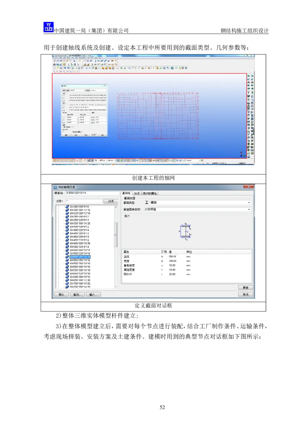
Task: Click the 更新 button
Action: point(246,287)
